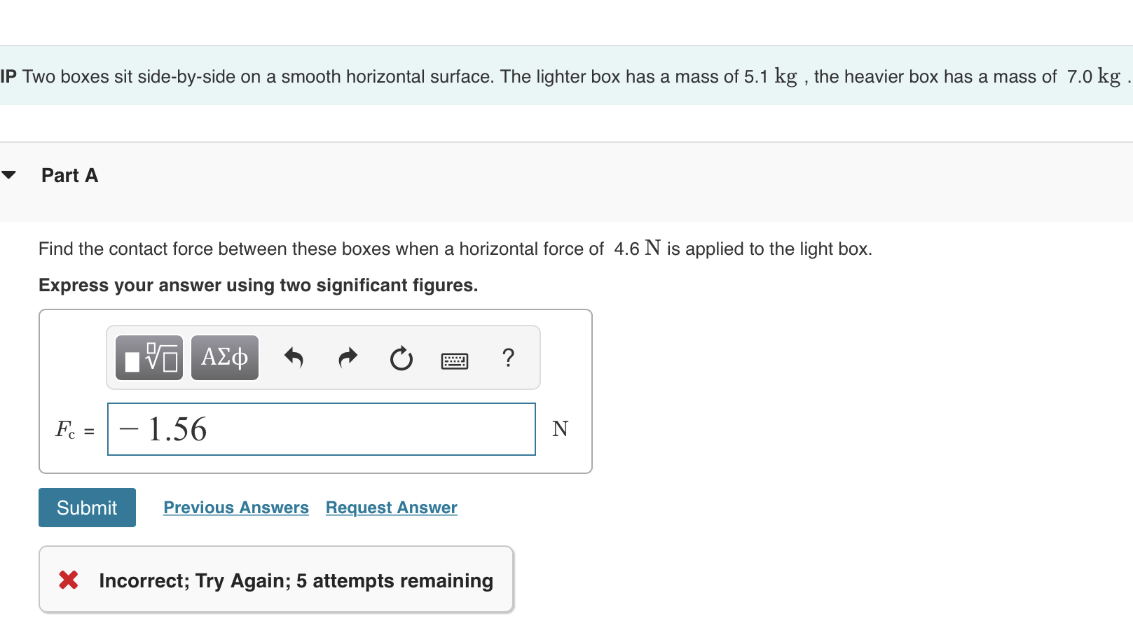The width and height of the screenshot is (1133, 635).
Task: Click the red incorrect X indicator
Action: [68, 580]
